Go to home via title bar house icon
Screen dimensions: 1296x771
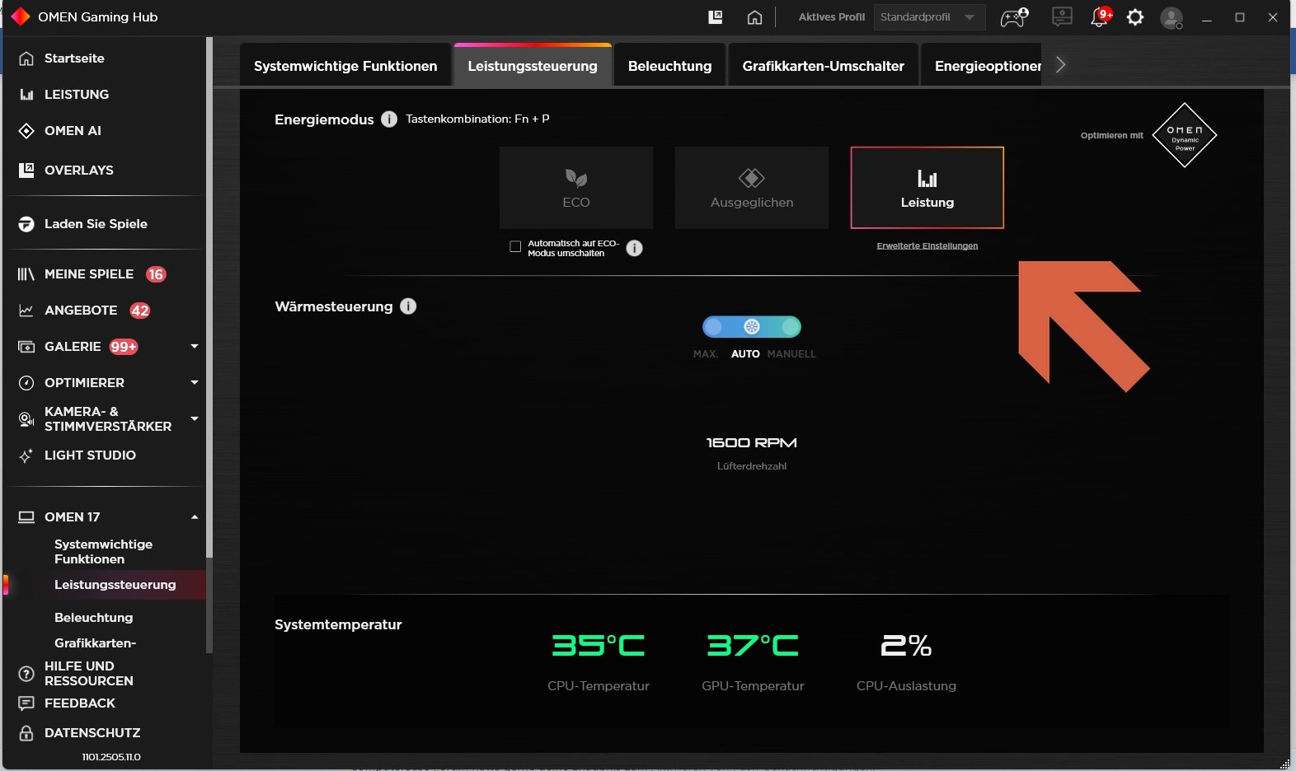[x=754, y=16]
